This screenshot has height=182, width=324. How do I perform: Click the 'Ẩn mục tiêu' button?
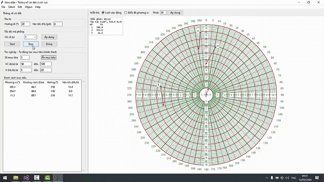pyautogui.click(x=49, y=58)
